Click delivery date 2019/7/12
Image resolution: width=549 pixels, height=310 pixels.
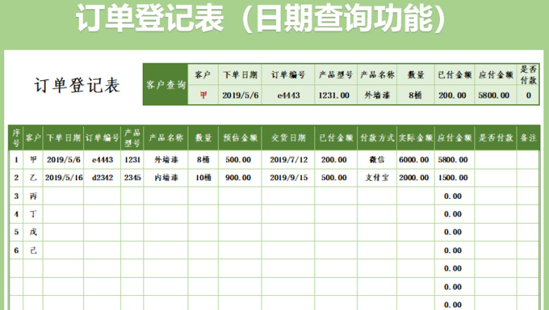click(288, 160)
